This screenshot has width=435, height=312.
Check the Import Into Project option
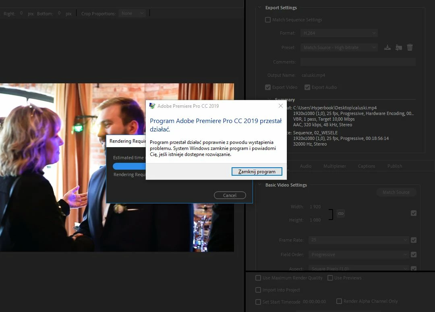pos(258,290)
